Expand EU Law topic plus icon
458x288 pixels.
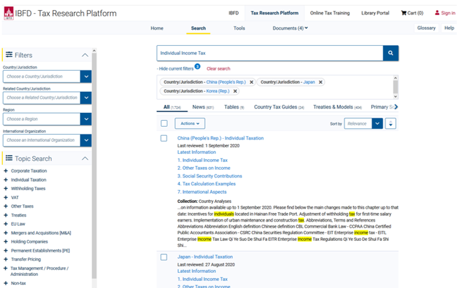tap(5, 224)
